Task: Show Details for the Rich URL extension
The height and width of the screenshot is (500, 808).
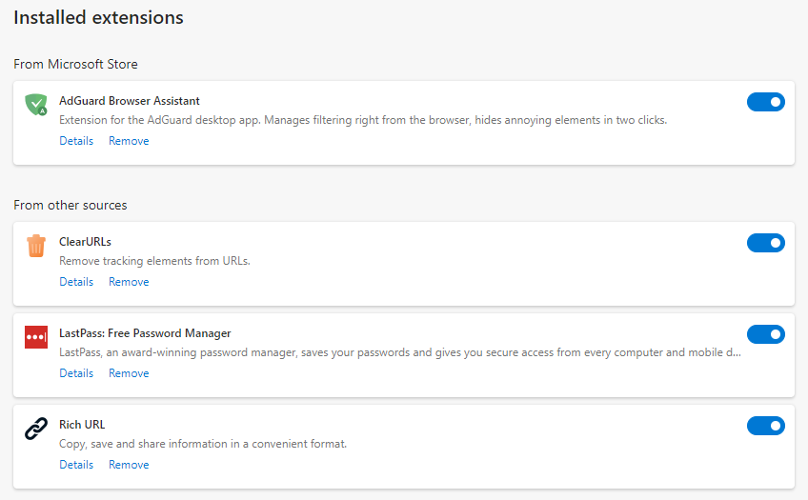Action: tap(76, 465)
